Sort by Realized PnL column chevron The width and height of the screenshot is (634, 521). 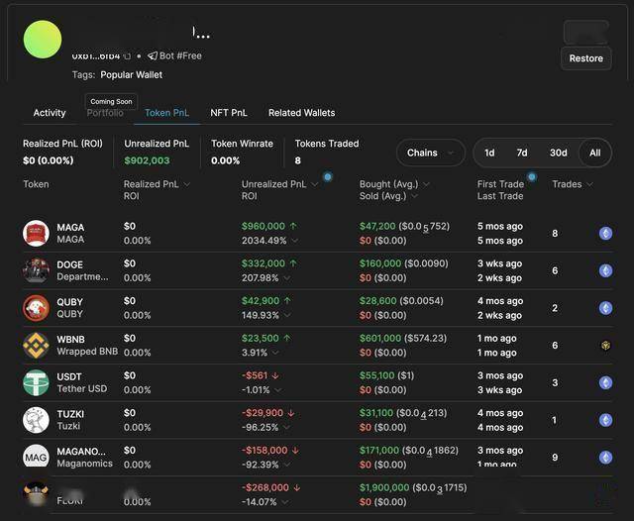pos(187,184)
